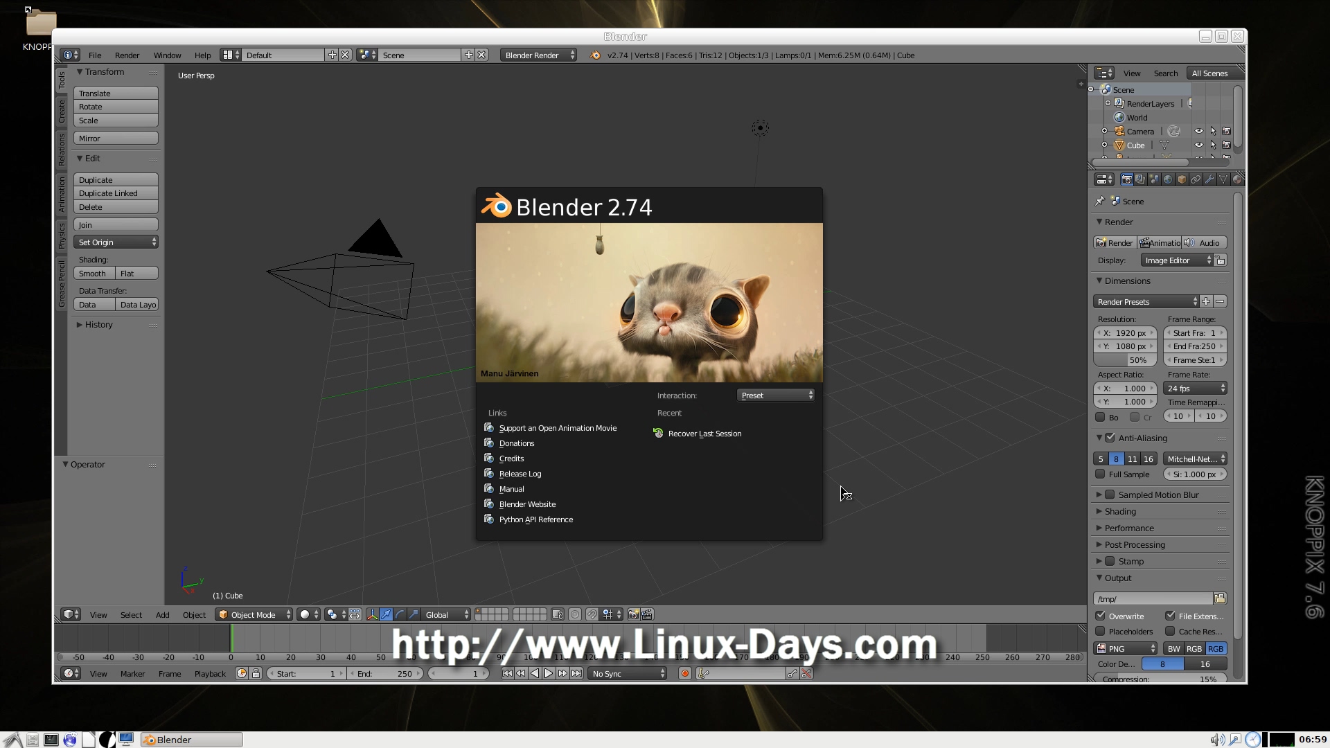Open the Object Mode dropdown
This screenshot has height=748, width=1330.
point(254,614)
